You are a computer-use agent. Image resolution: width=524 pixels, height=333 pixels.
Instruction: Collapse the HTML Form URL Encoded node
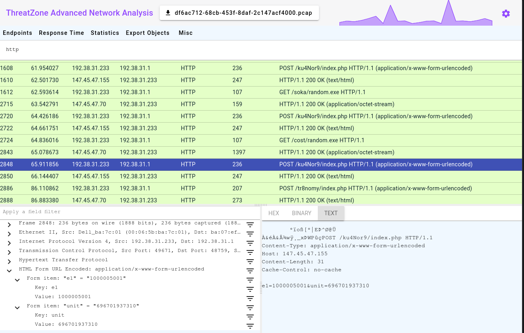point(9,271)
